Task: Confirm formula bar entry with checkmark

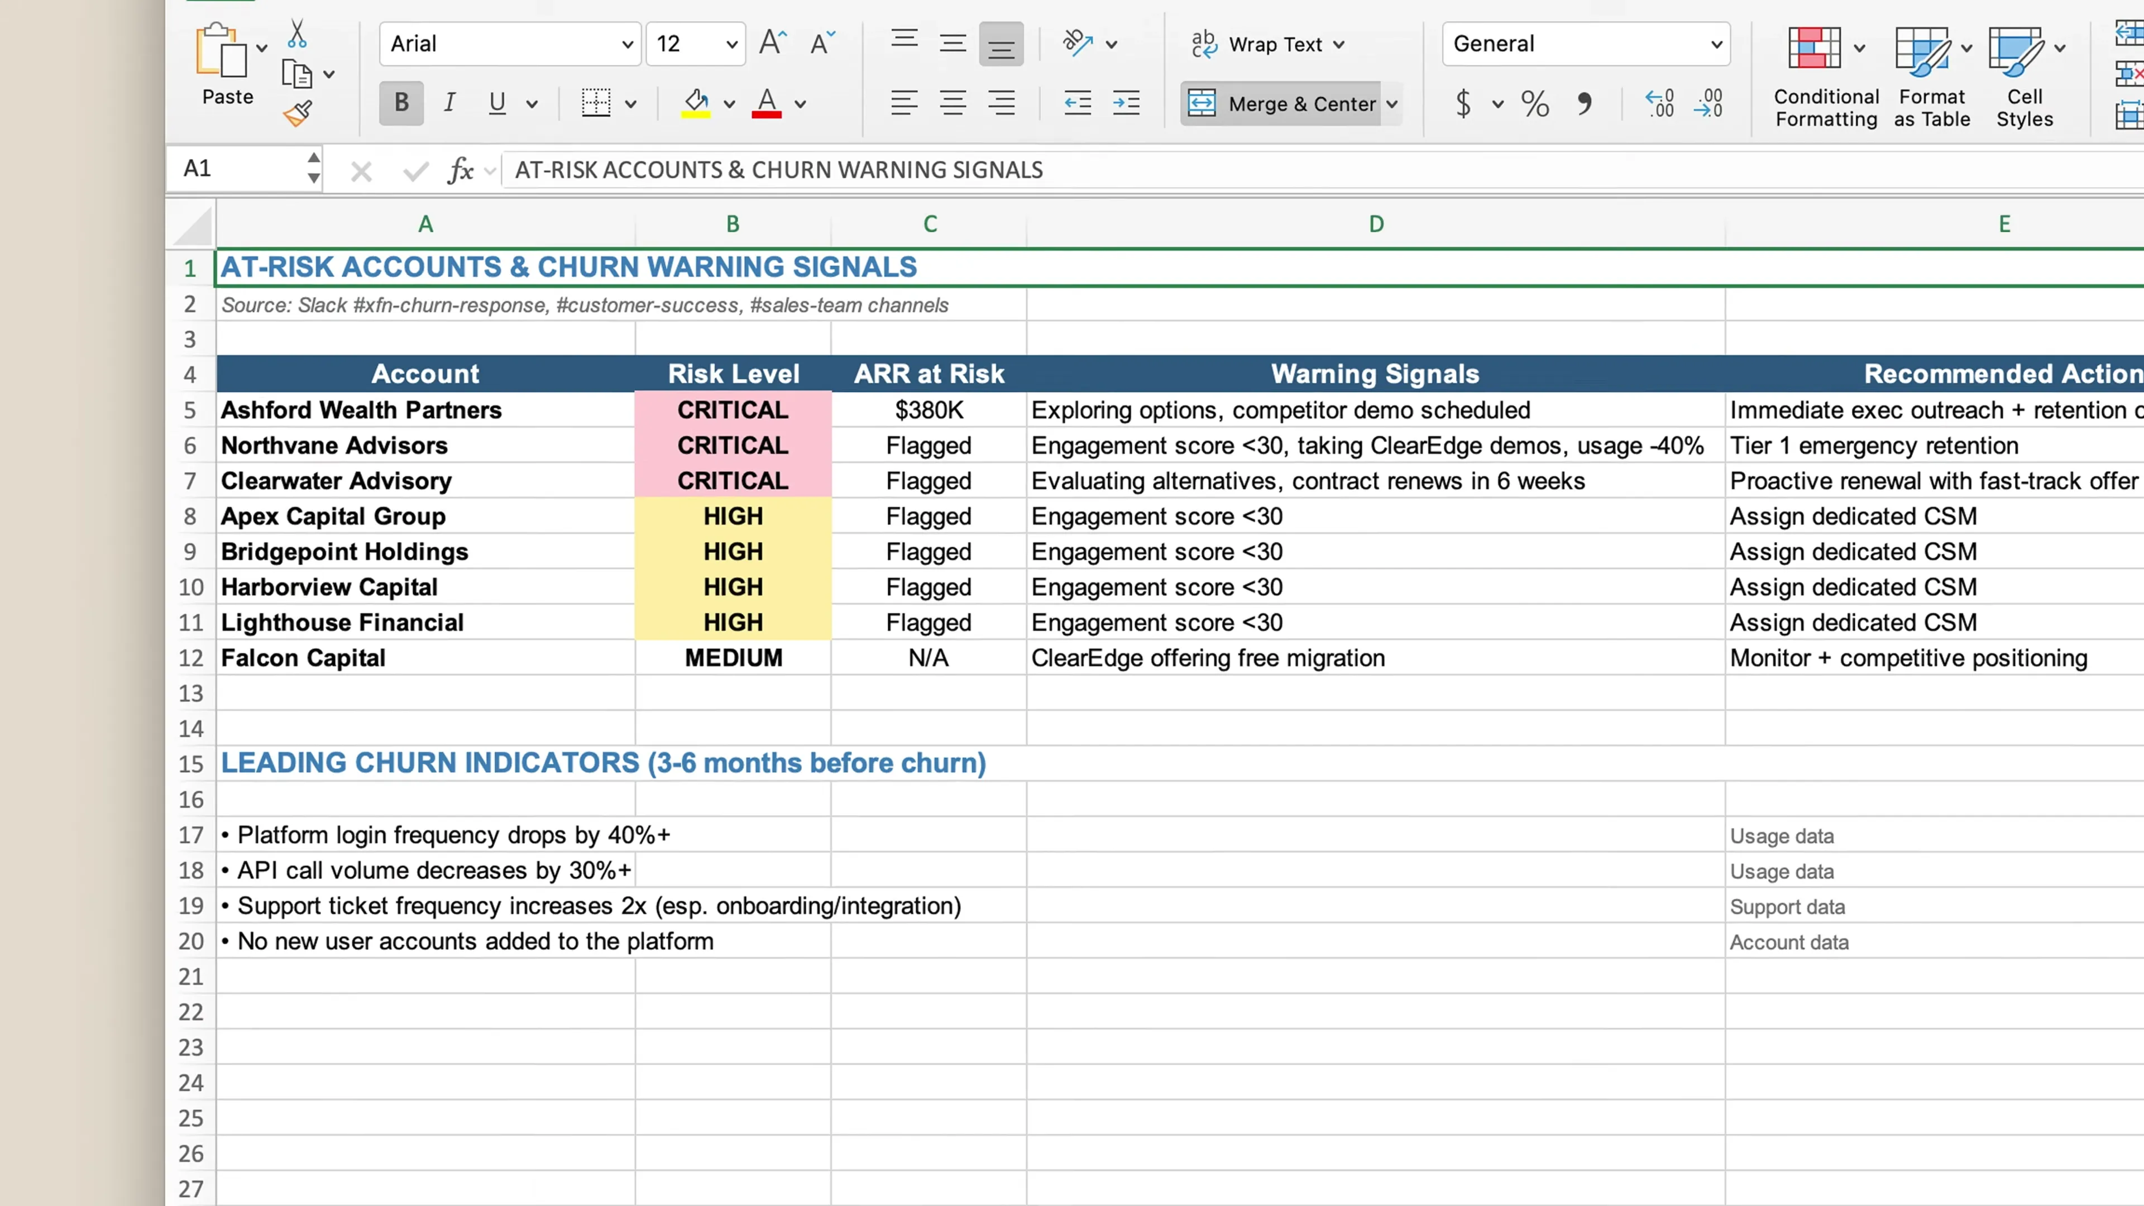Action: coord(415,171)
